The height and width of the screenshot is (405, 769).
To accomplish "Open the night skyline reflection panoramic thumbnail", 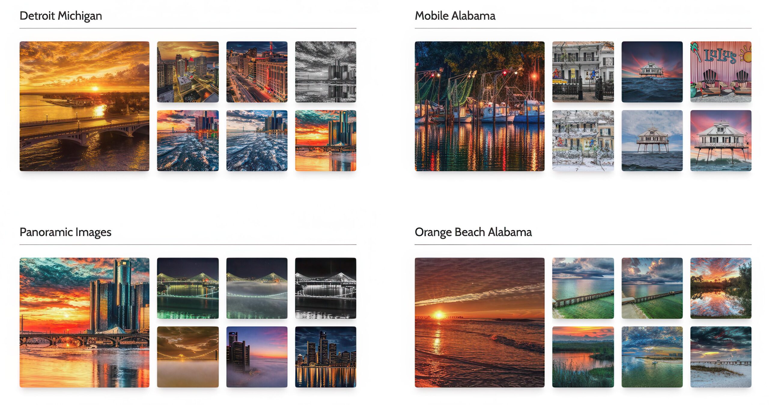I will coord(326,357).
